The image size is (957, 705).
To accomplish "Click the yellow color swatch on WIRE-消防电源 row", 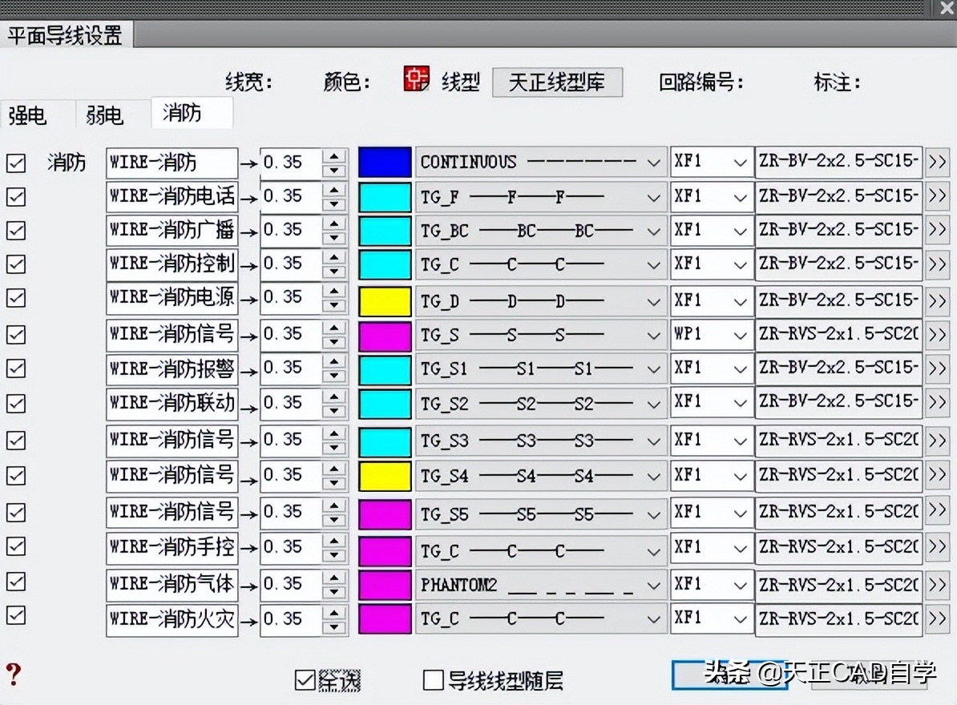I will (x=384, y=300).
